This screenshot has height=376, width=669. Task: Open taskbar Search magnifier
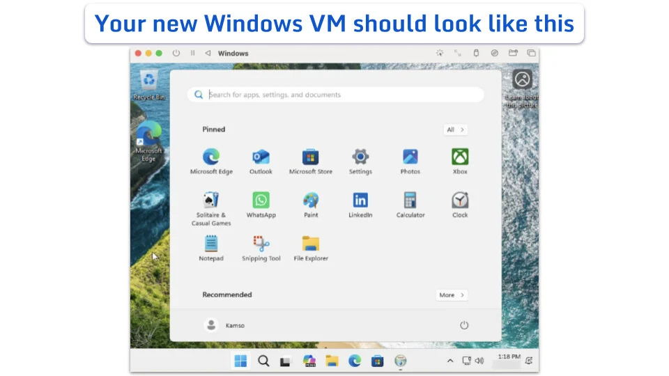(x=263, y=361)
